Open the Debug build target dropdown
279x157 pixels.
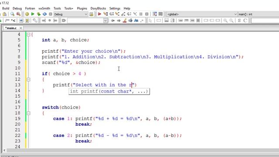71,14
